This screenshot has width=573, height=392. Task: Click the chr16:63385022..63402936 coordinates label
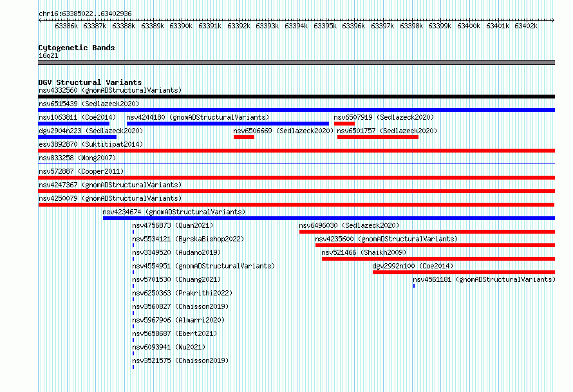tap(85, 14)
